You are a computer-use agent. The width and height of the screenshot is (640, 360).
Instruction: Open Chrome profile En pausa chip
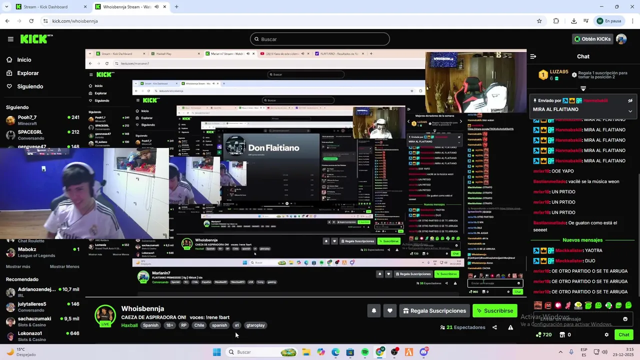point(609,21)
